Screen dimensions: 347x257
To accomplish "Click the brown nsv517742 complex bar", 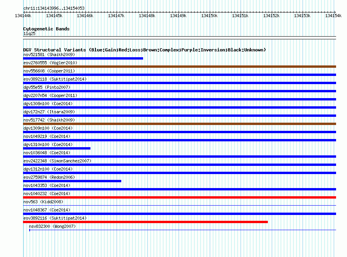I will point(179,124).
